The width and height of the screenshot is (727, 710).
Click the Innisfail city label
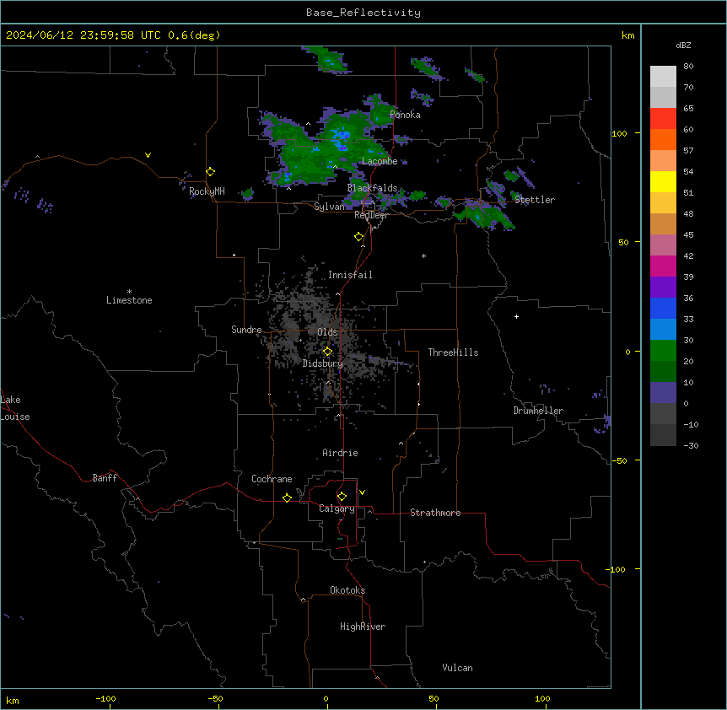[350, 275]
